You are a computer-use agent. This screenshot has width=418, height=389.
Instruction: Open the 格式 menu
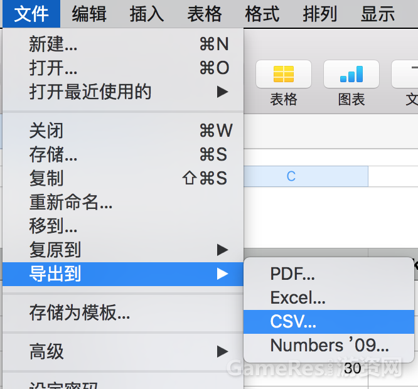(262, 14)
